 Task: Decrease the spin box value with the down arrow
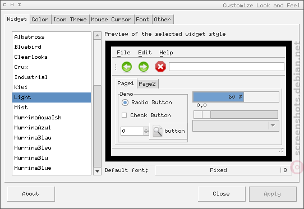(146, 133)
